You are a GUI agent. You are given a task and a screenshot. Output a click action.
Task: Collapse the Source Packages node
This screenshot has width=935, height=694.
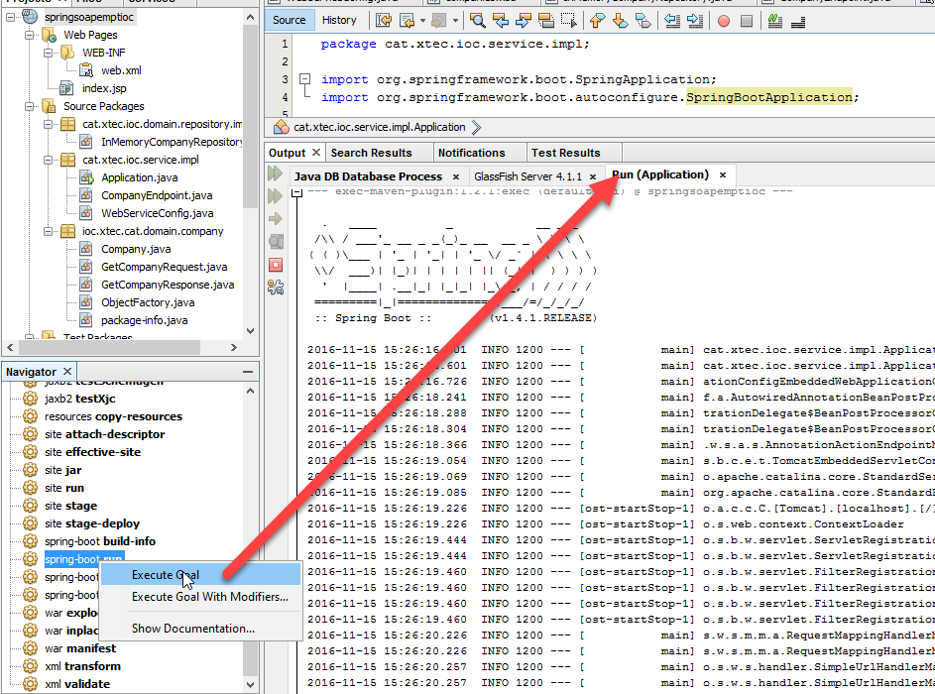[29, 106]
